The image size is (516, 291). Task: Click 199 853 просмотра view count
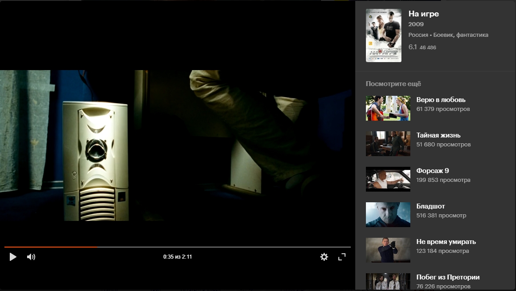pos(443,180)
